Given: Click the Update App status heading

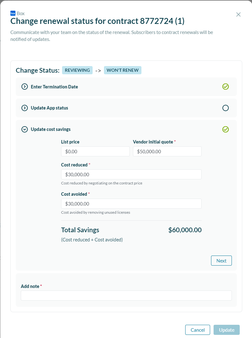Looking at the screenshot, I should point(49,108).
